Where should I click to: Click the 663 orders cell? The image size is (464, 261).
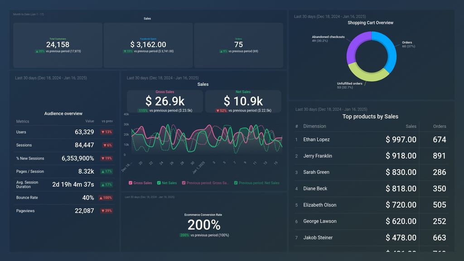[x=440, y=237]
